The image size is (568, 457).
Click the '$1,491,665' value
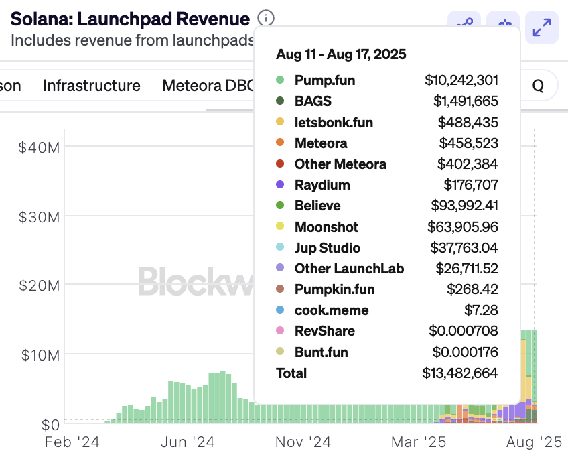click(466, 101)
